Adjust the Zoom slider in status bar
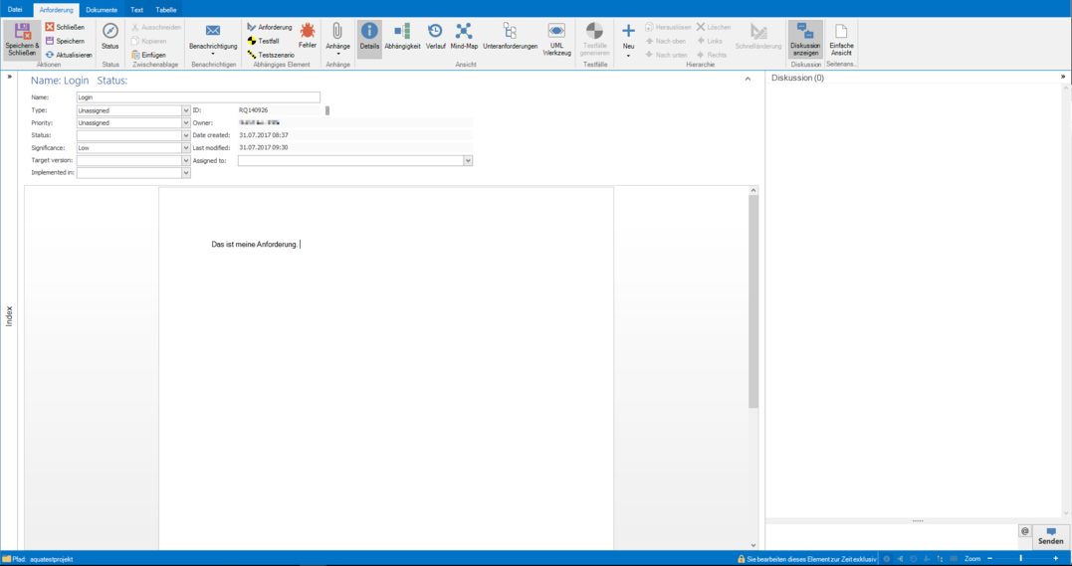The height and width of the screenshot is (566, 1072). click(x=1021, y=559)
